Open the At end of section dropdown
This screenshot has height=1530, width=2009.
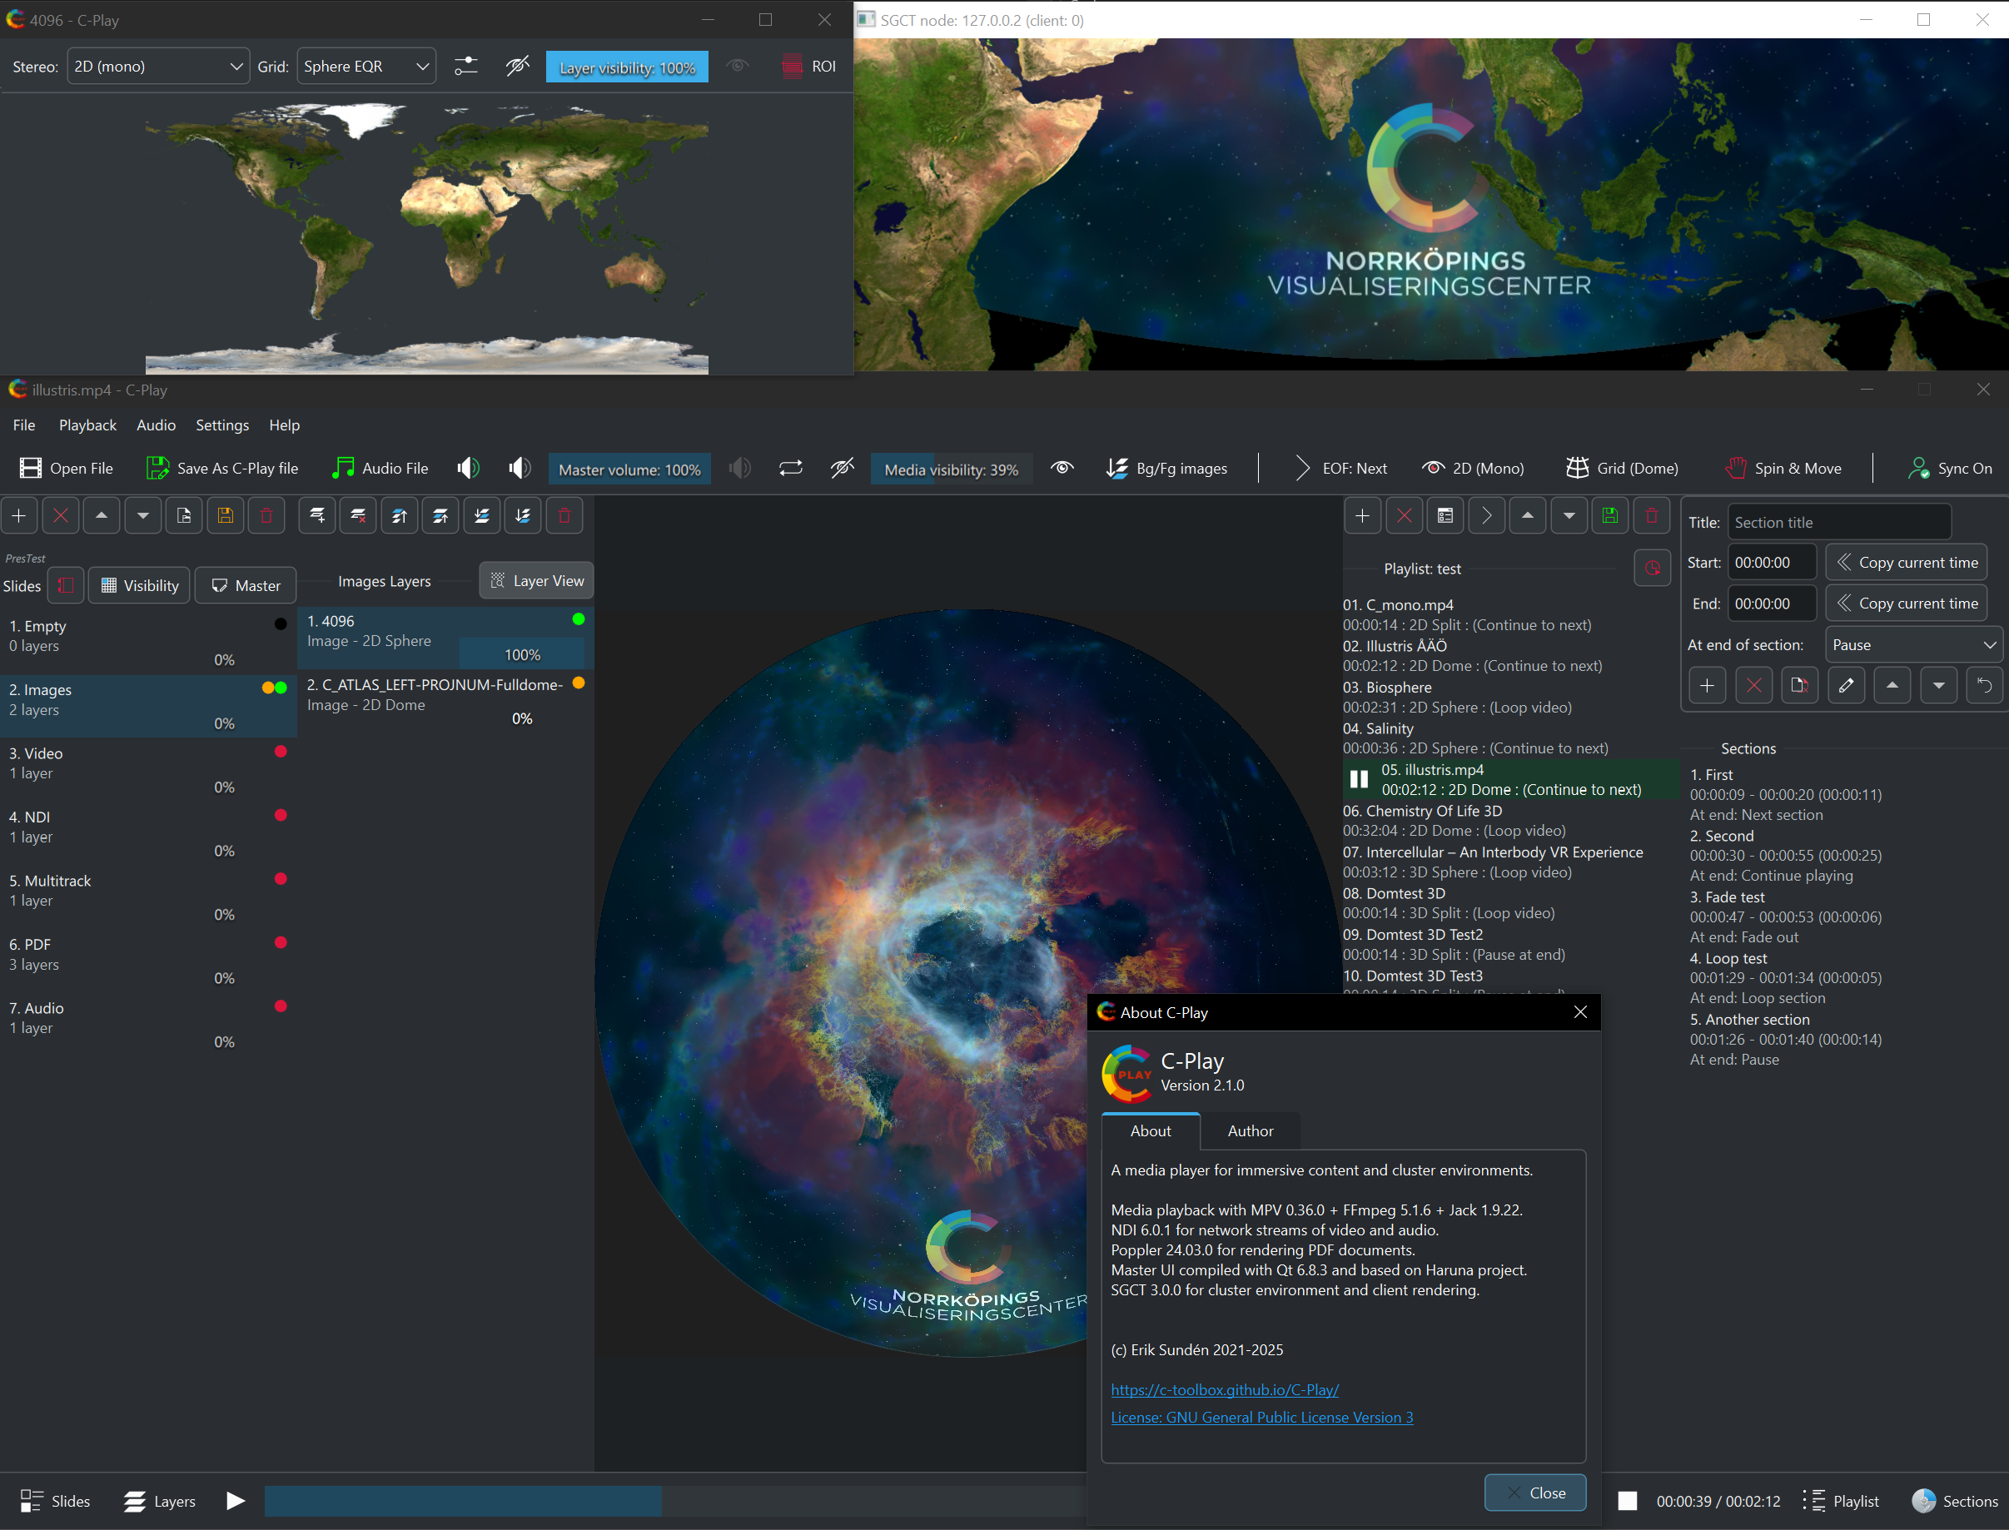pyautogui.click(x=1912, y=645)
